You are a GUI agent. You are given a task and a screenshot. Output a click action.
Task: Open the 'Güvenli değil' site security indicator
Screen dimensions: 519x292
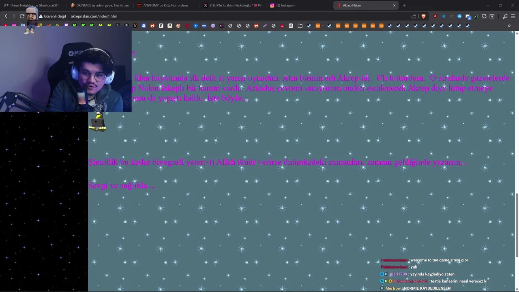coord(52,16)
